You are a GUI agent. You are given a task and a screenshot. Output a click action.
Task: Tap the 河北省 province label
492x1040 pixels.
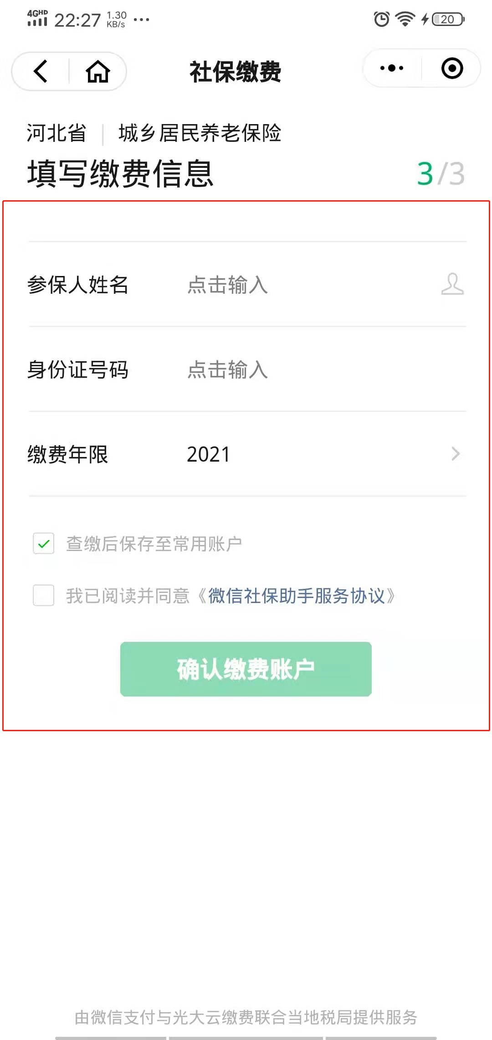(x=56, y=133)
